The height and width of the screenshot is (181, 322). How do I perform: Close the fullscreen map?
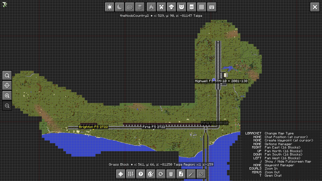315,7
